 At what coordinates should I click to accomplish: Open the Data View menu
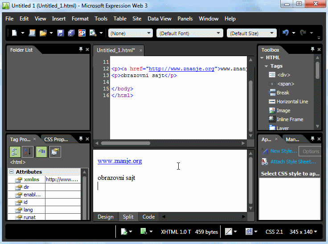159,19
